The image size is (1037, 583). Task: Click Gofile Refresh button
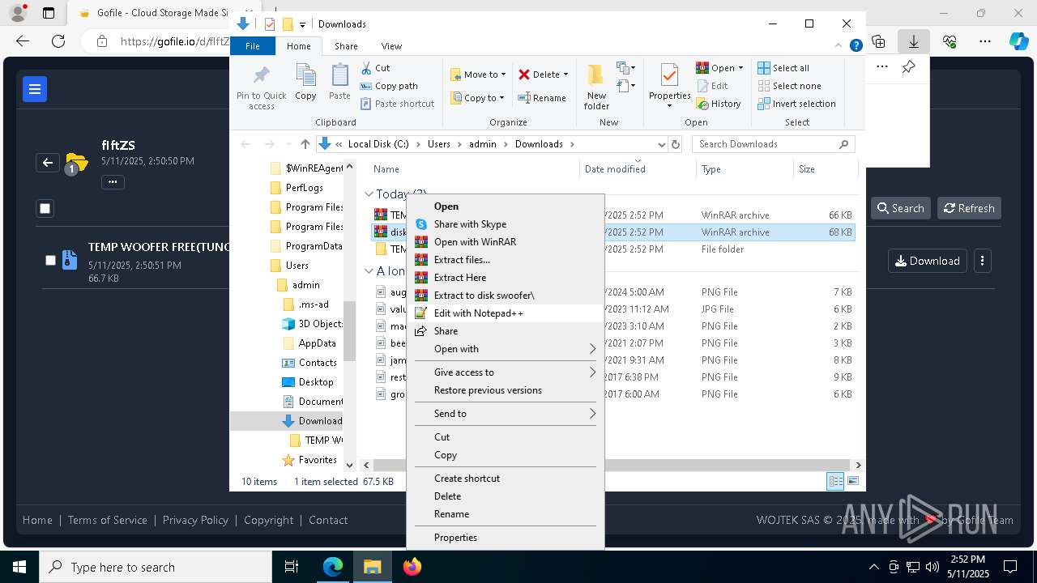click(970, 208)
